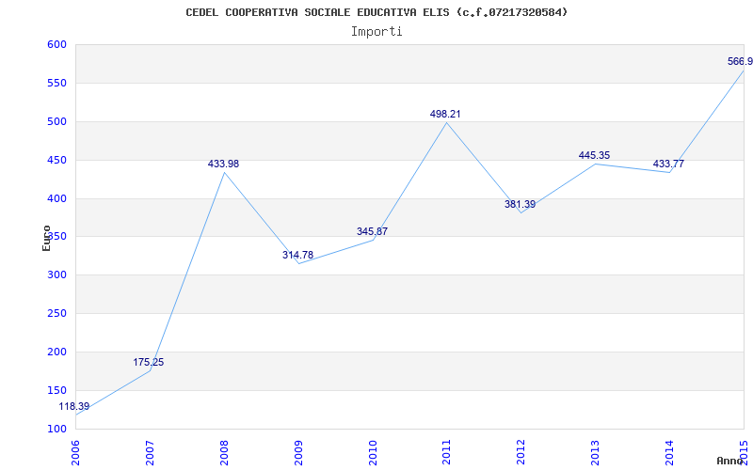This screenshot has height=470, width=753.
Task: Click the 2014 x-axis label
Action: click(x=669, y=453)
